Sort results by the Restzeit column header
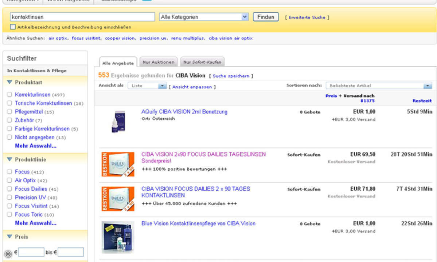This screenshot has height=262, width=437. coord(422,101)
